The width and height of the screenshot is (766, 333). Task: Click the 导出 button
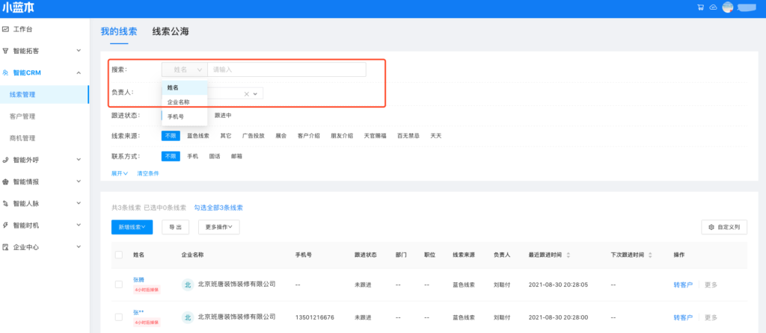pyautogui.click(x=174, y=226)
